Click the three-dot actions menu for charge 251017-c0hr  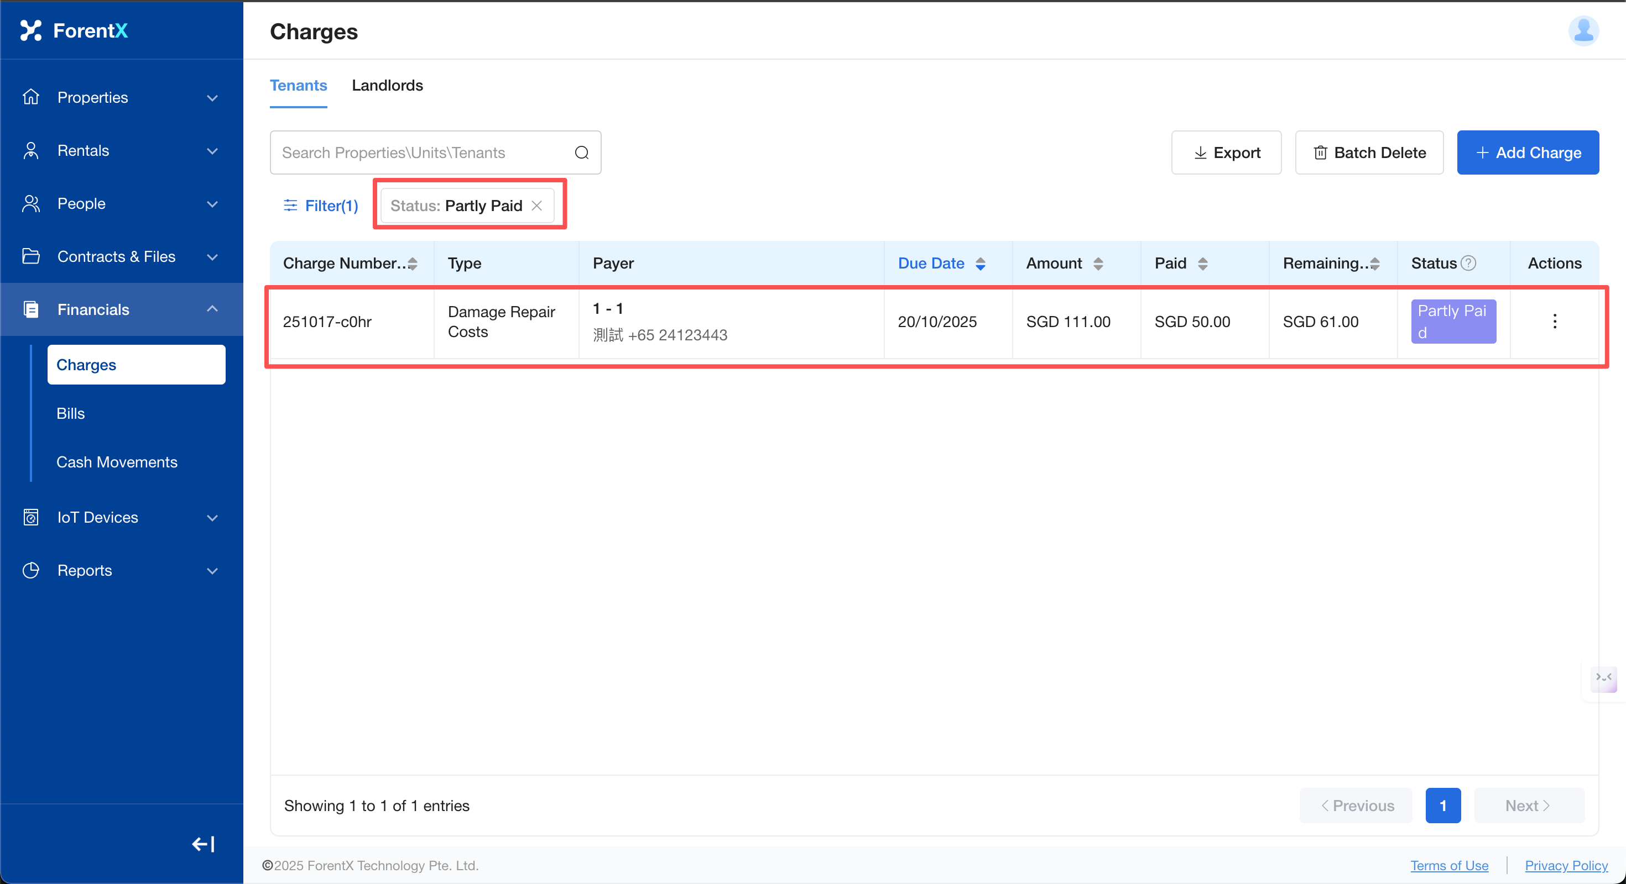1554,322
